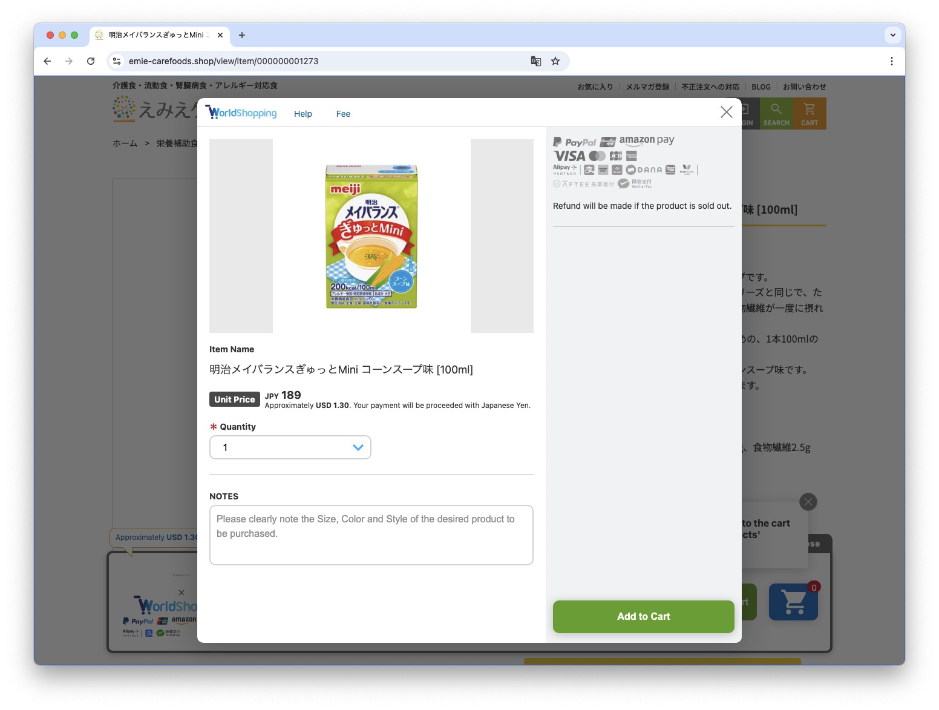
Task: Bookmark this page with the star icon
Action: tap(555, 61)
